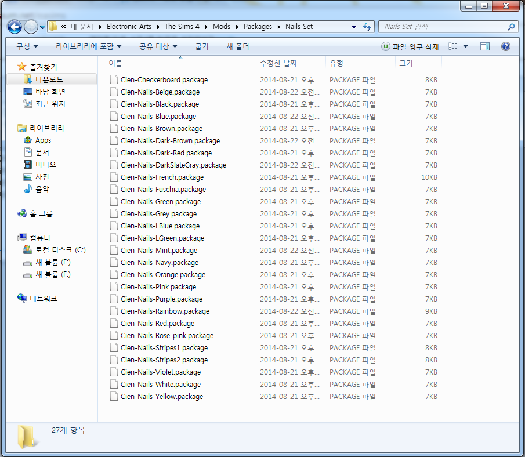The width and height of the screenshot is (525, 457).
Task: Open 새 볼륨 (F:) drive
Action: [47, 274]
